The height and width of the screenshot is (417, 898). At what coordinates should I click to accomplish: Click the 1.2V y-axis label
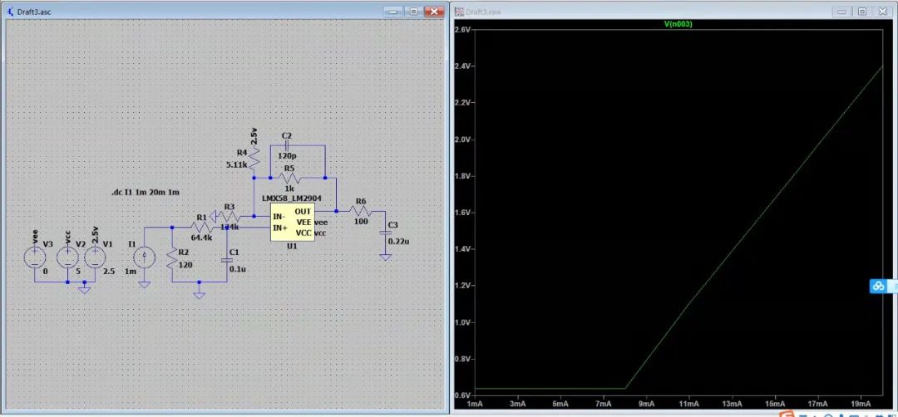pyautogui.click(x=462, y=286)
